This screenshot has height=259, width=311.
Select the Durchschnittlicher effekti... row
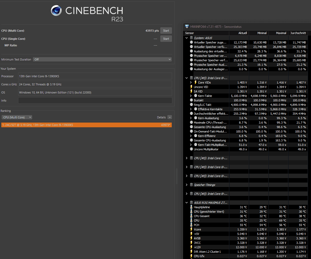tap(246, 114)
